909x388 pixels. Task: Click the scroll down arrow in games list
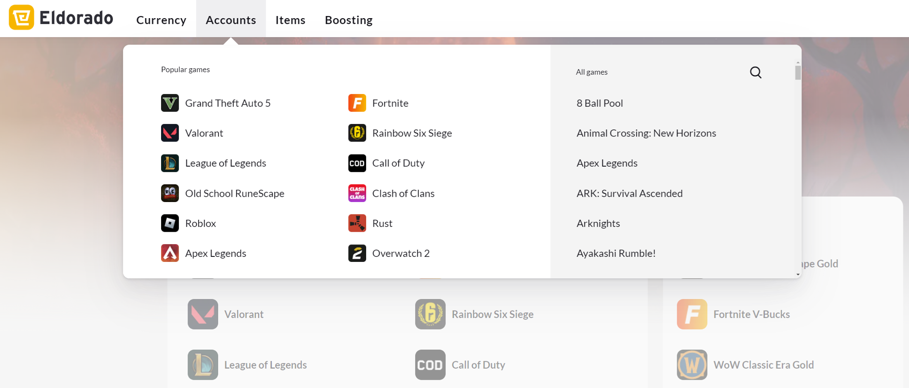coord(798,275)
